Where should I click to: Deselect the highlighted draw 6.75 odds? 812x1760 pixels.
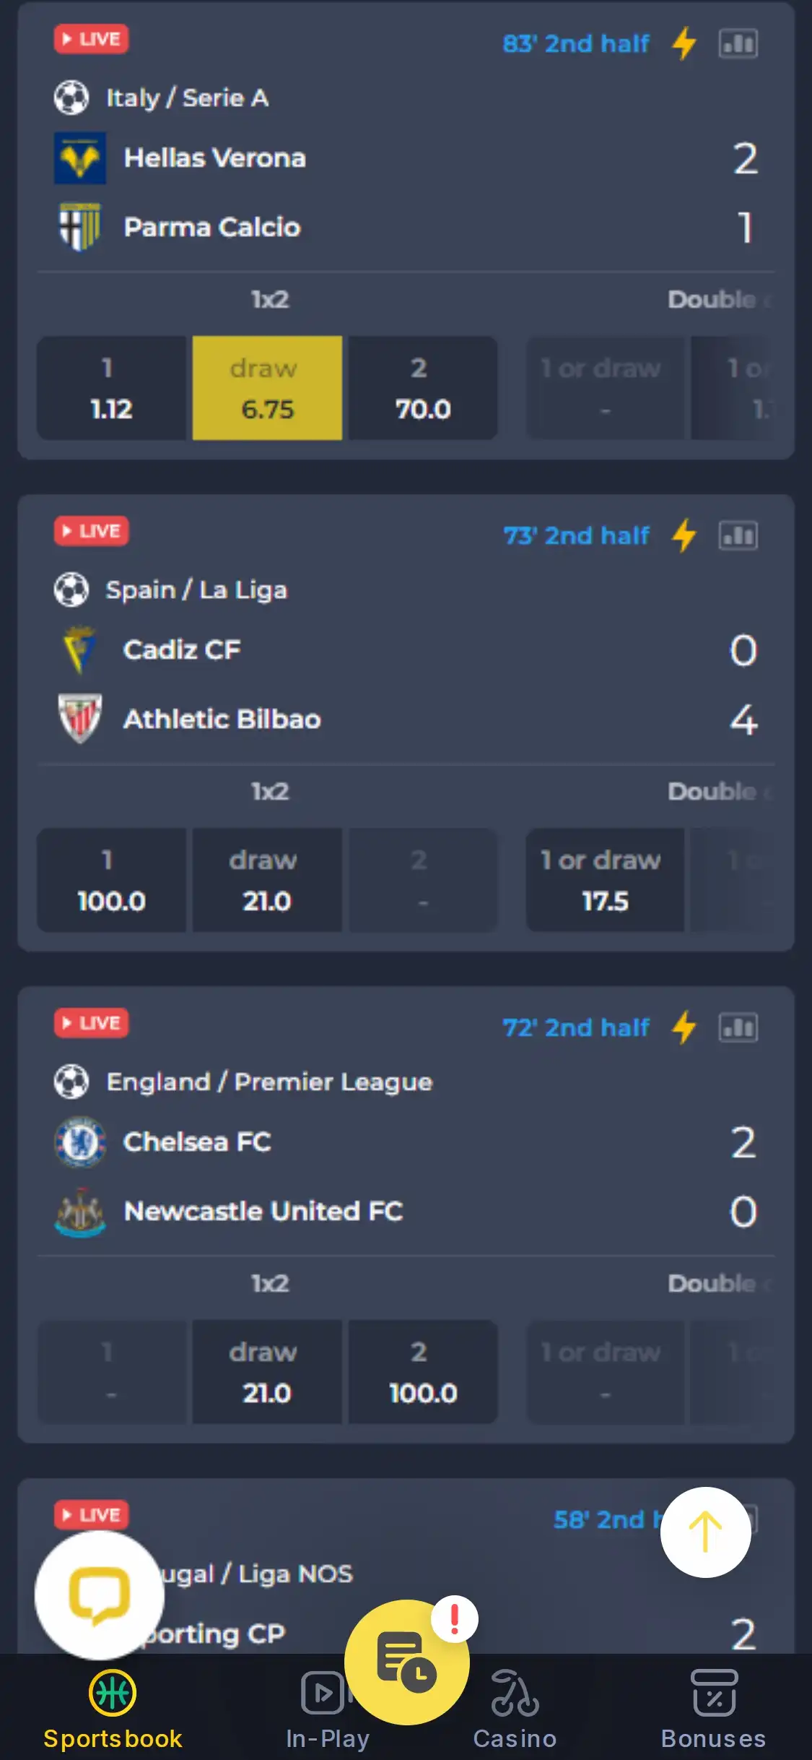(267, 388)
